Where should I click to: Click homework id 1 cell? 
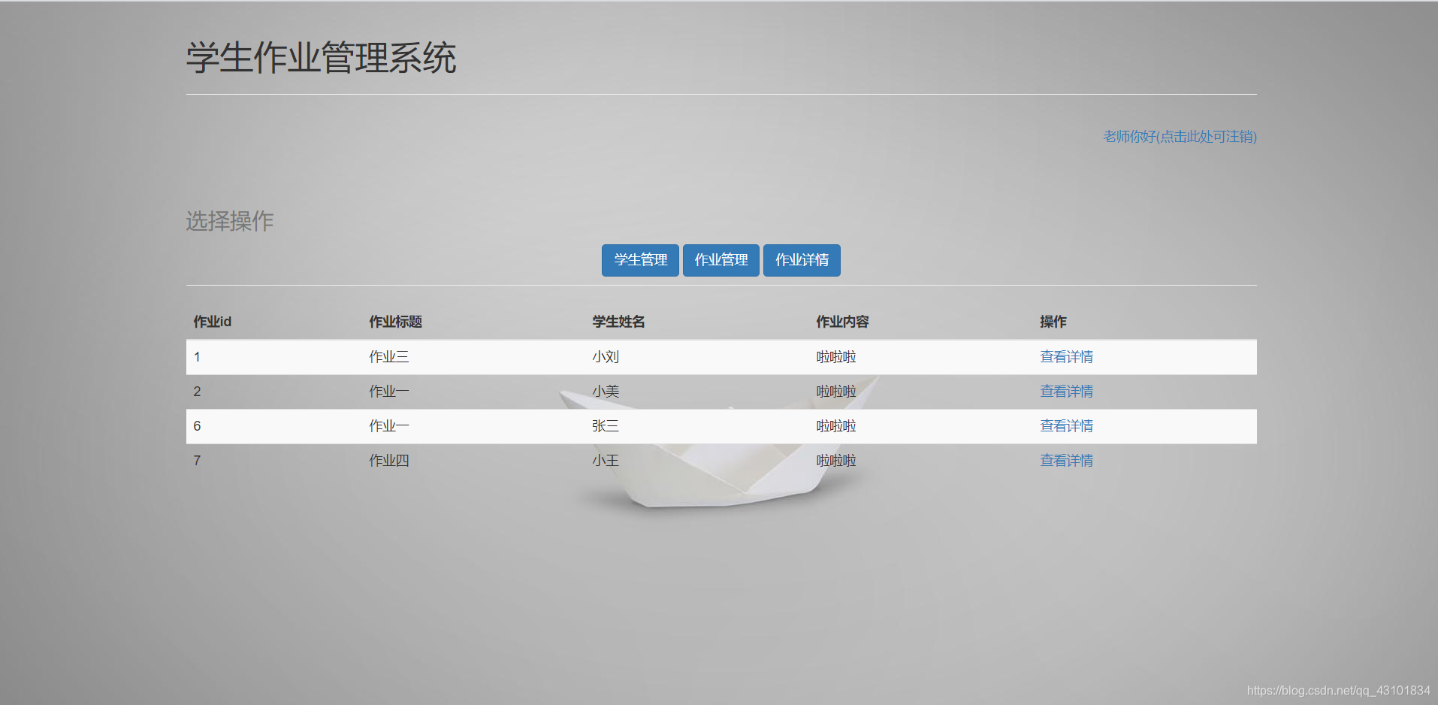pyautogui.click(x=197, y=357)
